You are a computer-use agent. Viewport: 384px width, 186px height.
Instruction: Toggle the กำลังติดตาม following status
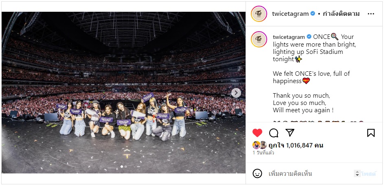341,14
